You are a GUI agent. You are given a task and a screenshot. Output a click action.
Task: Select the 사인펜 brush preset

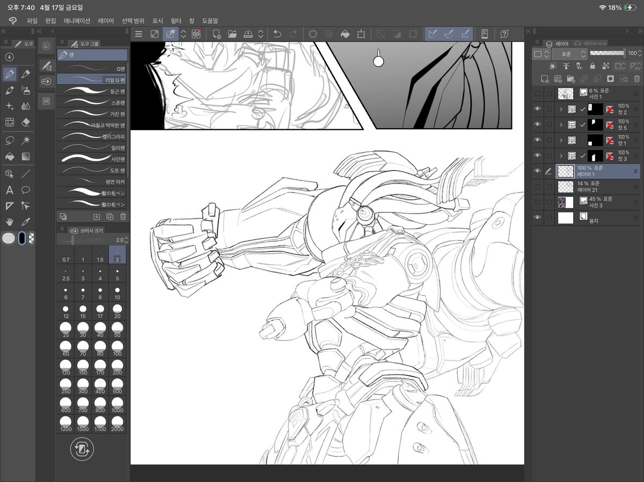click(x=92, y=159)
